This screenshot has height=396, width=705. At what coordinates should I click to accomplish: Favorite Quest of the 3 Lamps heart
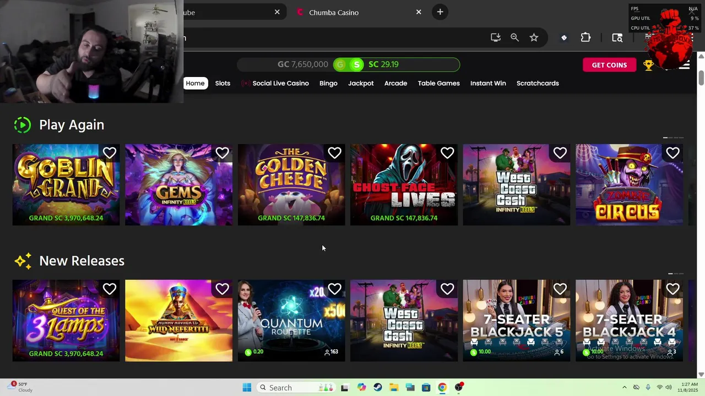[110, 289]
